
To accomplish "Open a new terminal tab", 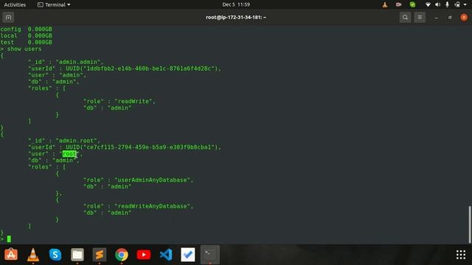I will 8,18.
